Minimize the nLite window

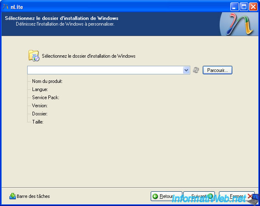click(234, 7)
